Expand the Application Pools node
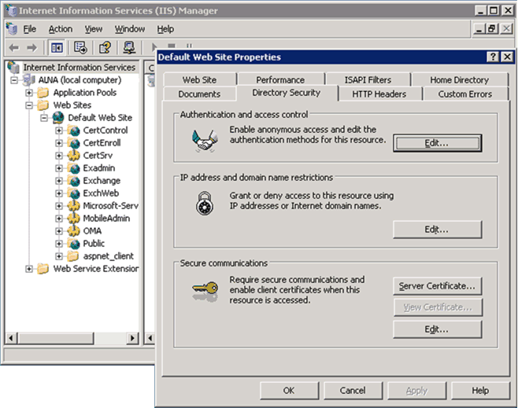This screenshot has width=518, height=408. coord(29,93)
